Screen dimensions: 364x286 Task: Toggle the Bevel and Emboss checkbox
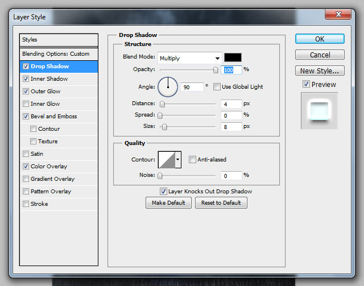tap(26, 117)
